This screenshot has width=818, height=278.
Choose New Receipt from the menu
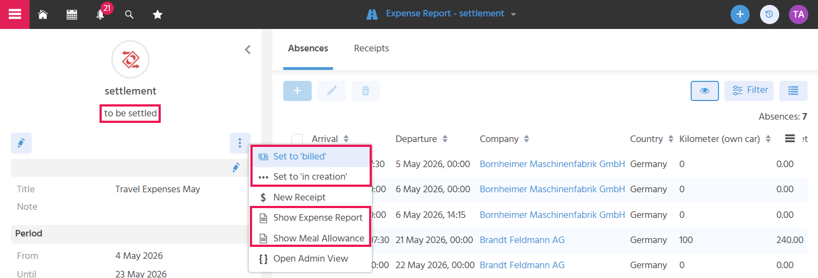[311, 197]
